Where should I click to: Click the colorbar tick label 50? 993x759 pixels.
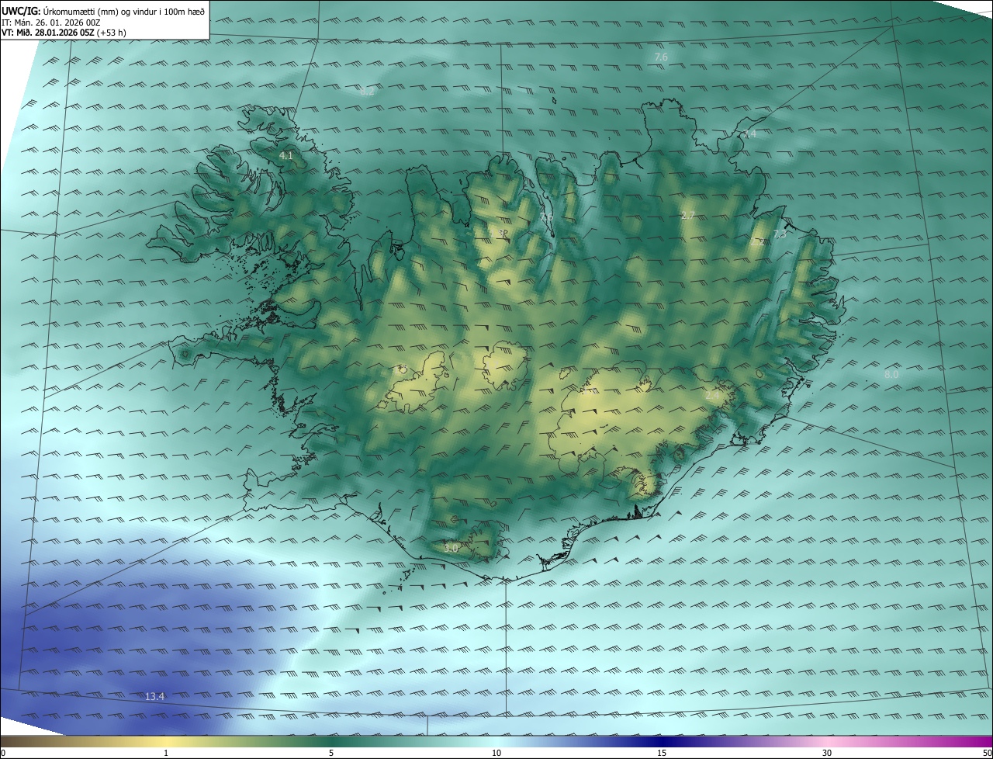click(x=987, y=753)
